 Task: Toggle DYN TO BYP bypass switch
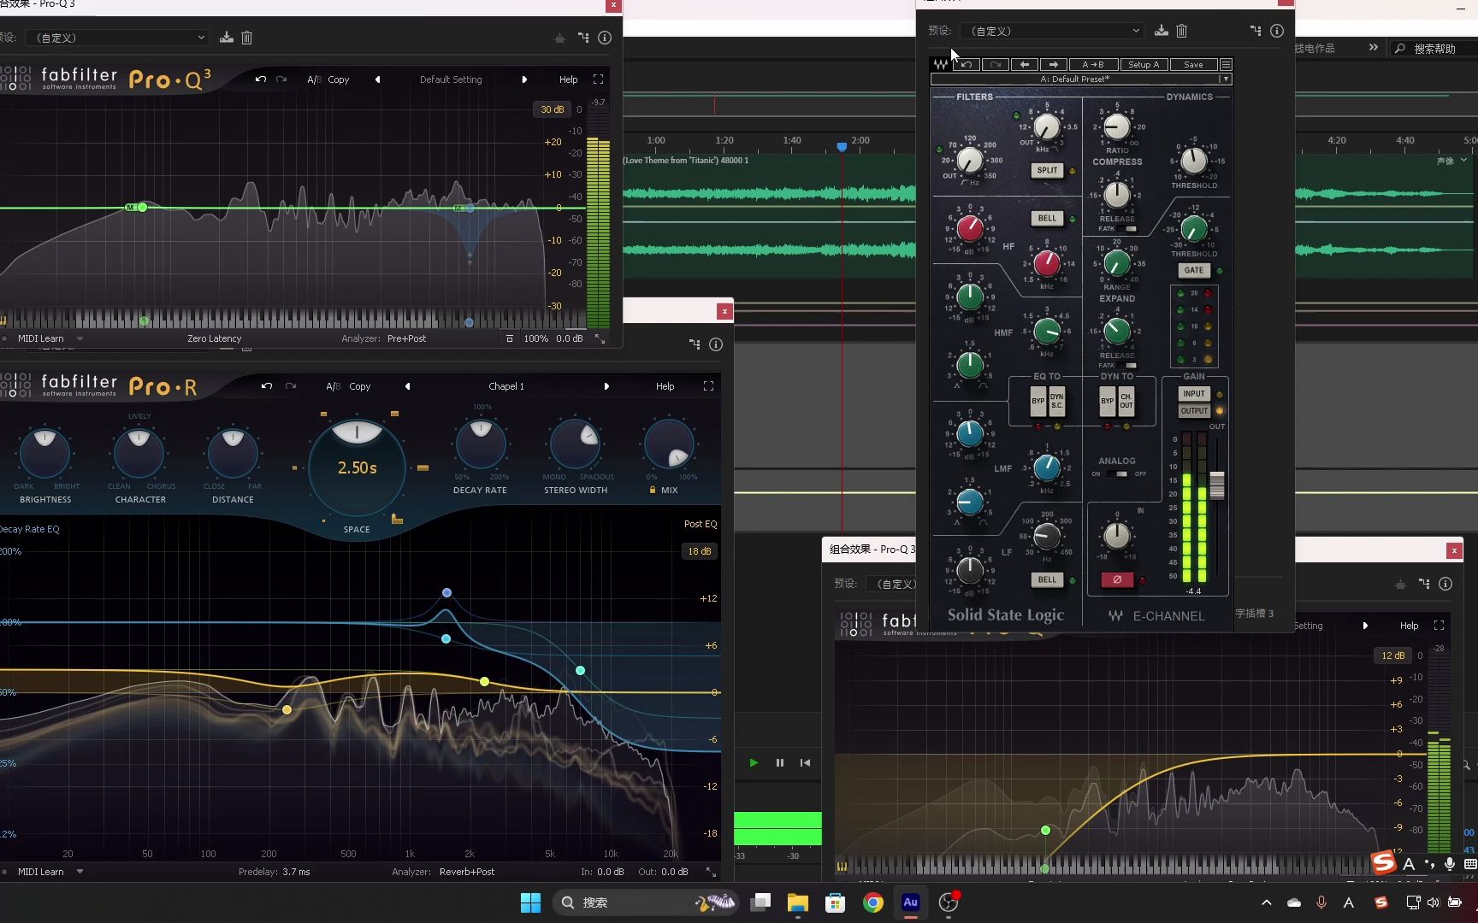pos(1108,401)
